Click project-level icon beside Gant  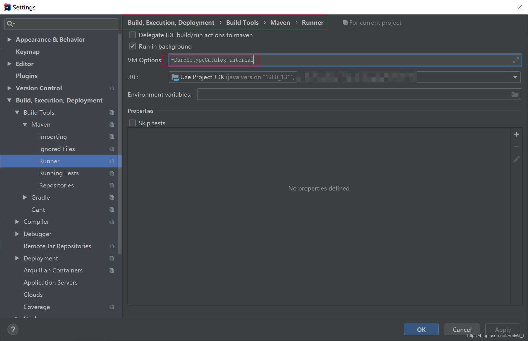112,210
